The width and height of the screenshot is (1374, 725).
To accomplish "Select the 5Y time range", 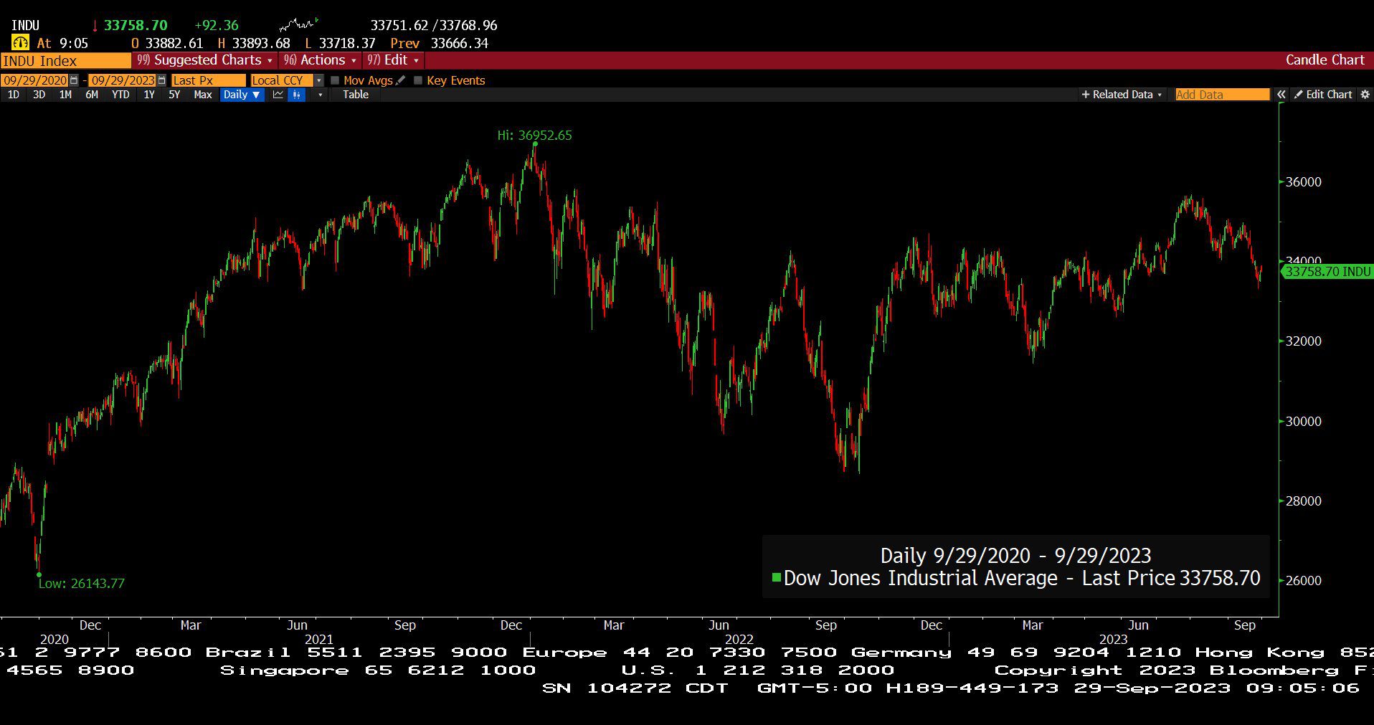I will coord(174,95).
